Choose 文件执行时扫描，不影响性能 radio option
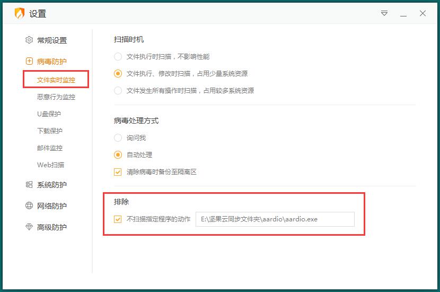Image resolution: width=440 pixels, height=292 pixels. point(118,56)
